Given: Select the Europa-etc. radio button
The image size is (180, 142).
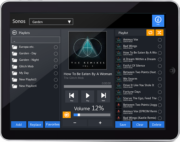Looking at the screenshot, I should [56, 47].
